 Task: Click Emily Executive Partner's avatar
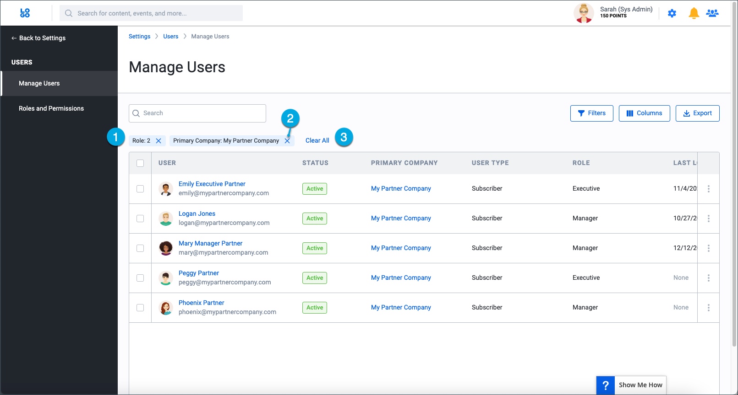click(x=165, y=189)
